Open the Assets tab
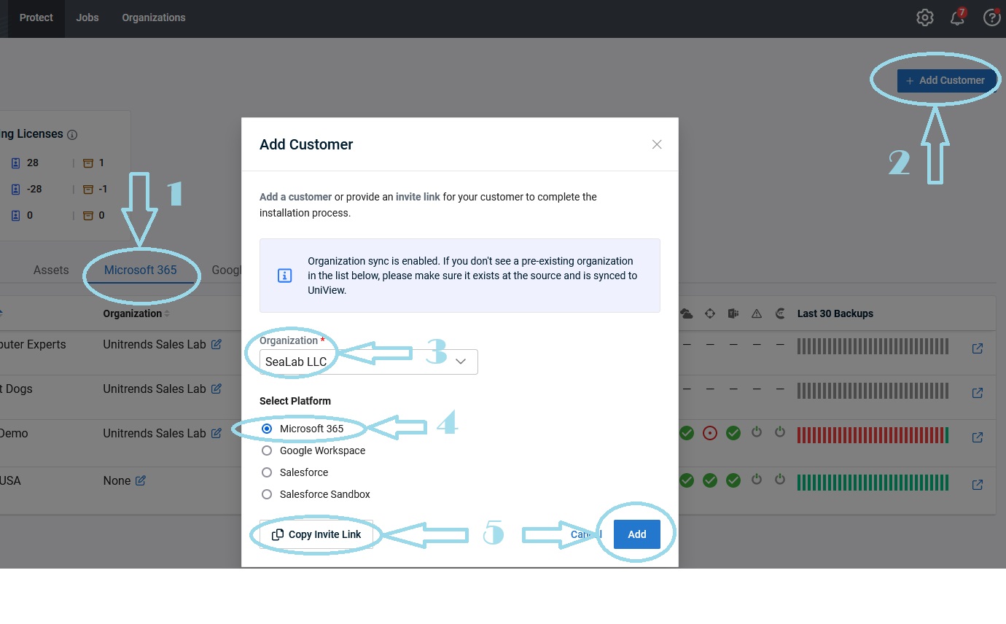 (x=51, y=270)
